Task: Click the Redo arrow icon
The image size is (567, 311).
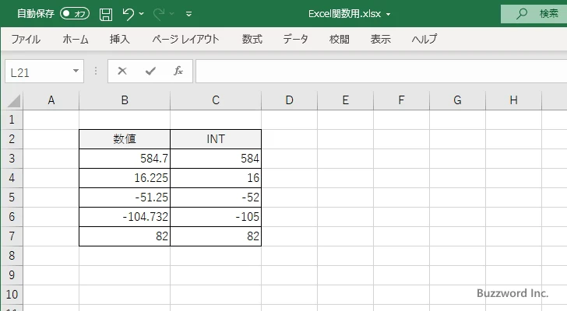Action: [x=158, y=14]
